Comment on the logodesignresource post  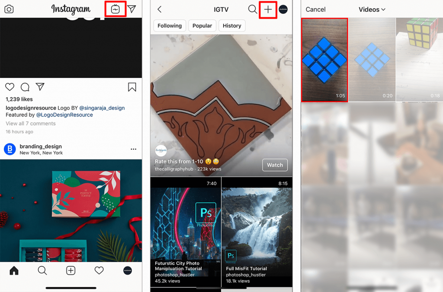(25, 87)
